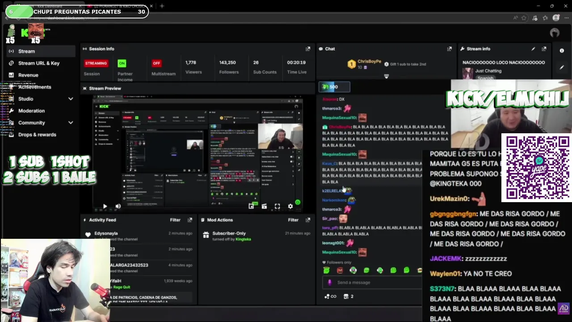Viewport: 572px width, 322px height.
Task: Pop out the Activity Feed panel
Action: coord(190,220)
